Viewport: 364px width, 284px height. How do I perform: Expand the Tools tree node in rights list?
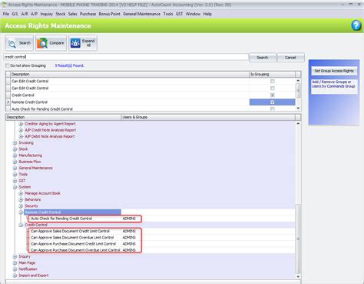coord(15,175)
